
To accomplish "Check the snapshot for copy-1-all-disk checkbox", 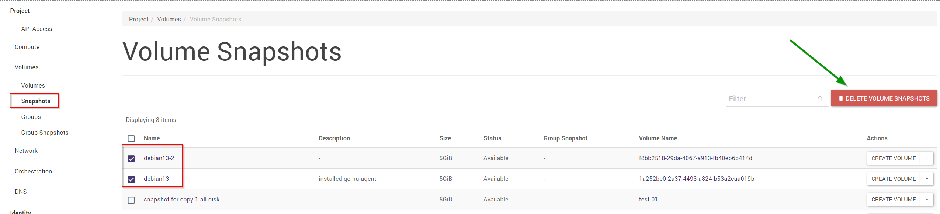I will 131,200.
